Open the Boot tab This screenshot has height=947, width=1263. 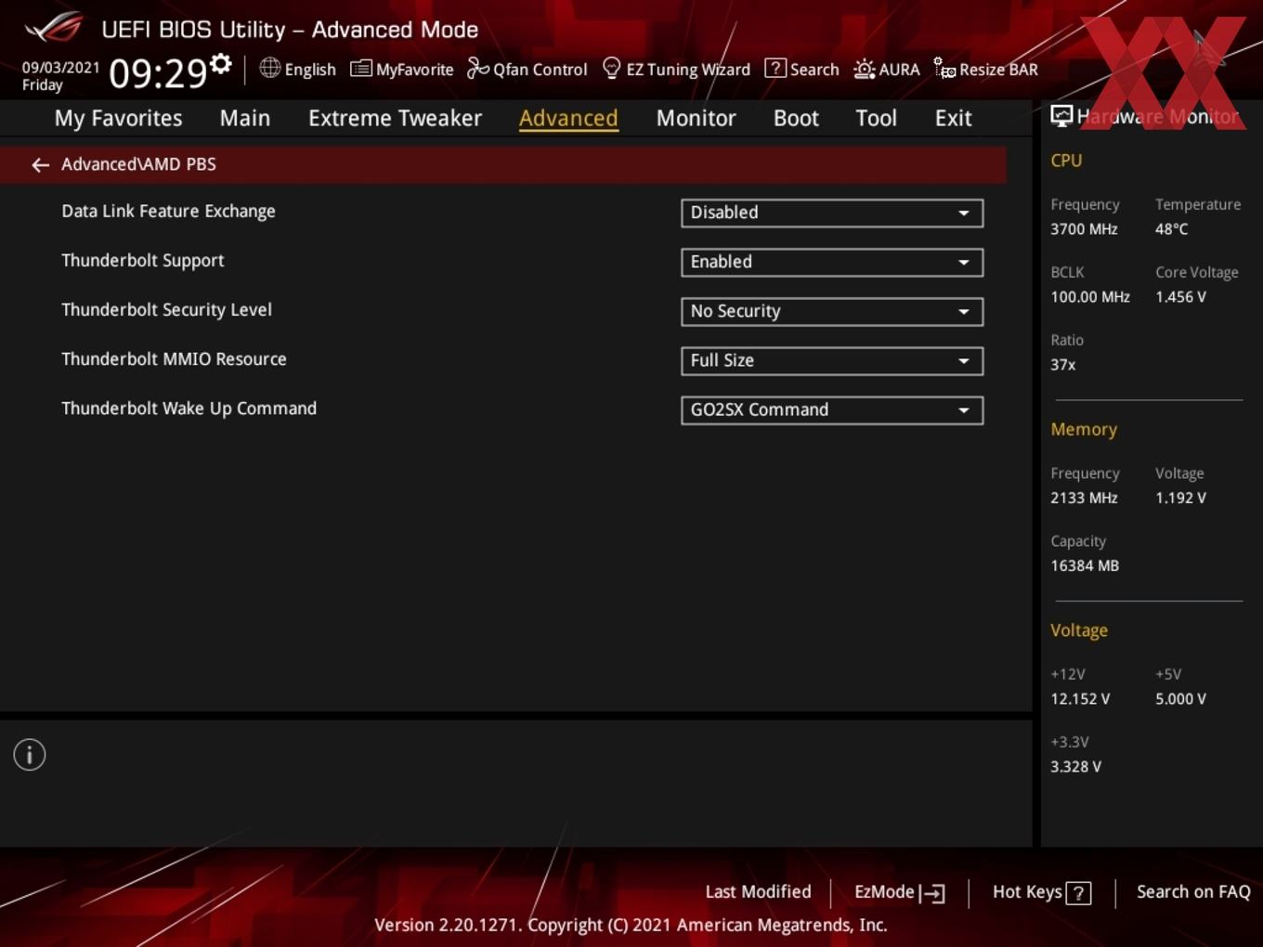pos(796,118)
